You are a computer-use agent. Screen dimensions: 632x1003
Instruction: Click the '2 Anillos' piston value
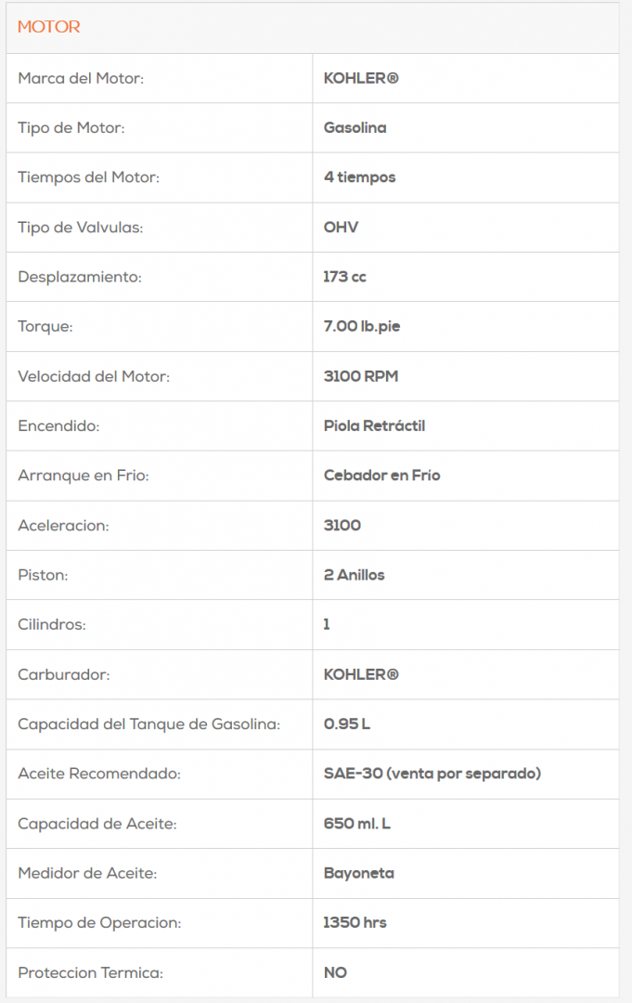(354, 575)
